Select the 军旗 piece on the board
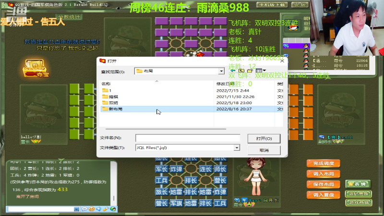Viewport: 384px width, 216px height. click(x=176, y=203)
